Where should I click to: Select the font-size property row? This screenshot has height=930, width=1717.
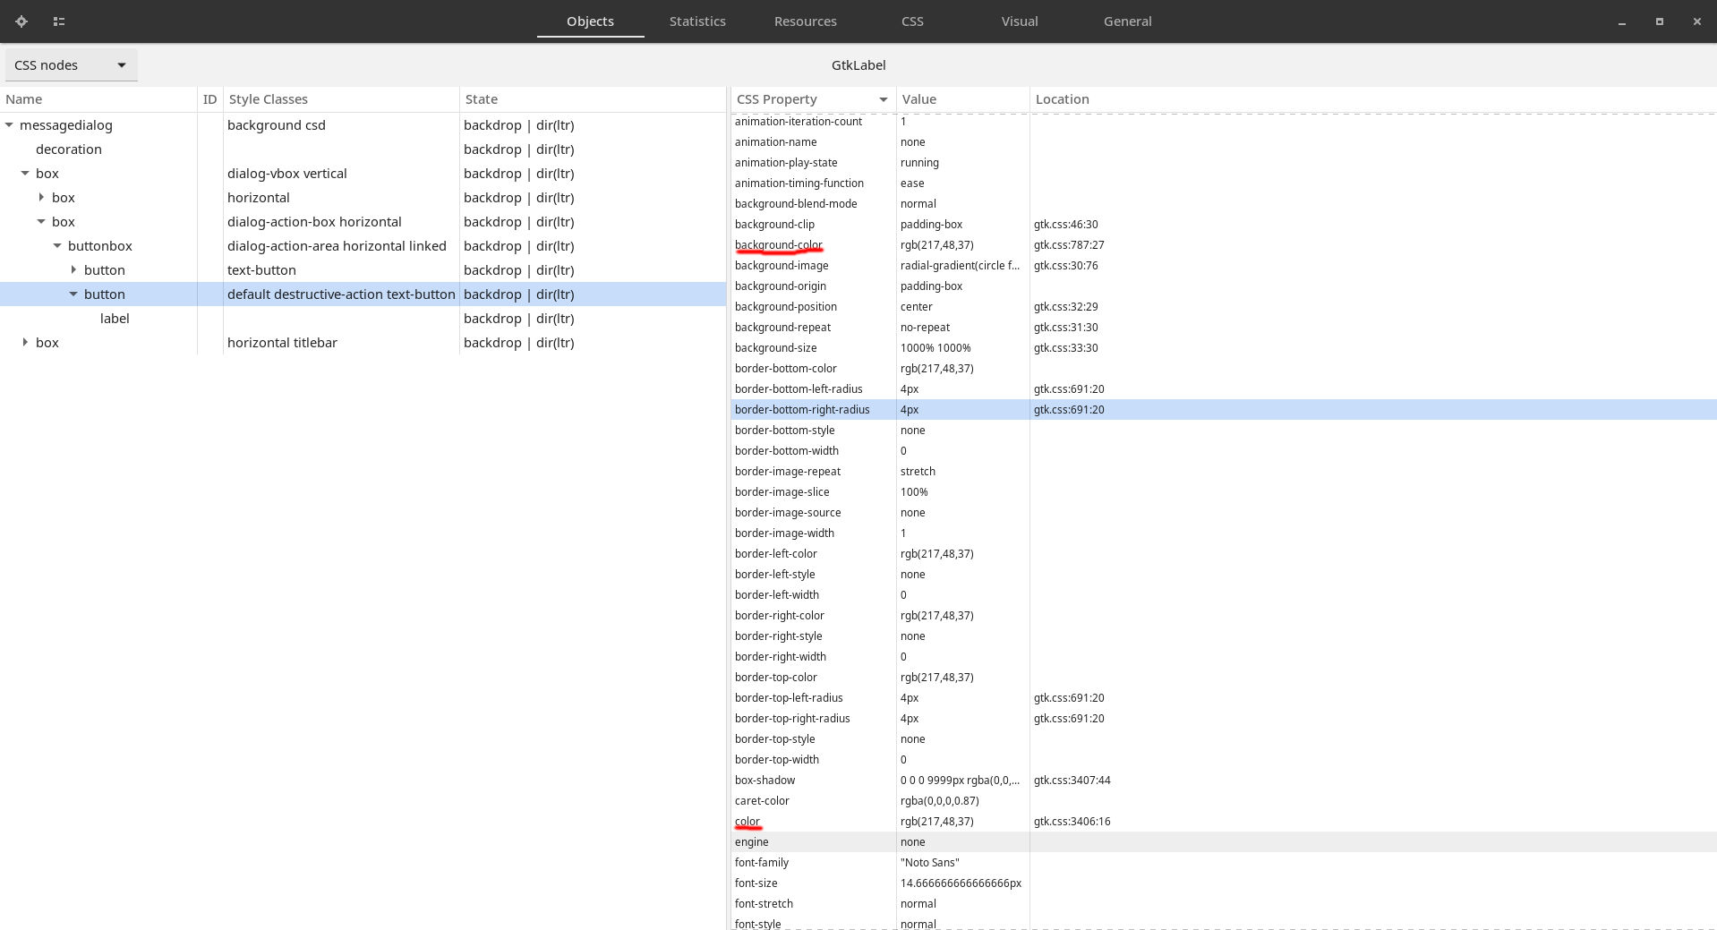(1224, 883)
